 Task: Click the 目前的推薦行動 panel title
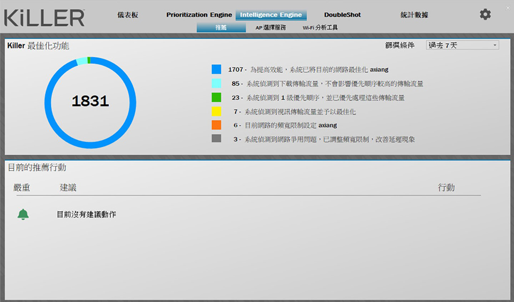point(37,168)
